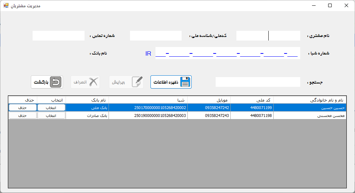Click the نام مشتری field label
This screenshot has height=193, width=355.
pos(318,36)
